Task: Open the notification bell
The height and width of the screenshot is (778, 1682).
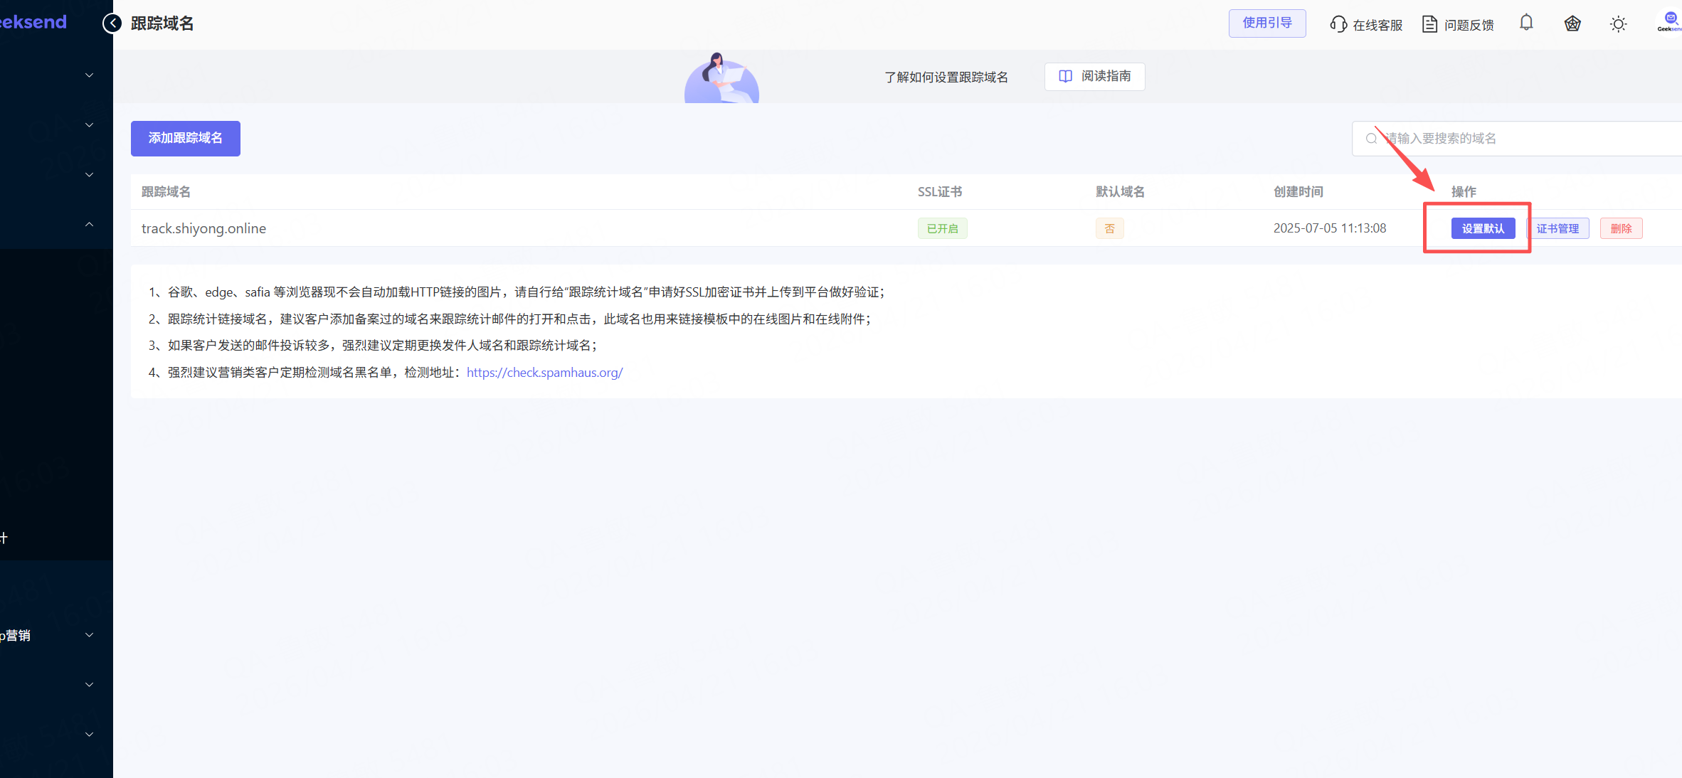Action: tap(1526, 23)
